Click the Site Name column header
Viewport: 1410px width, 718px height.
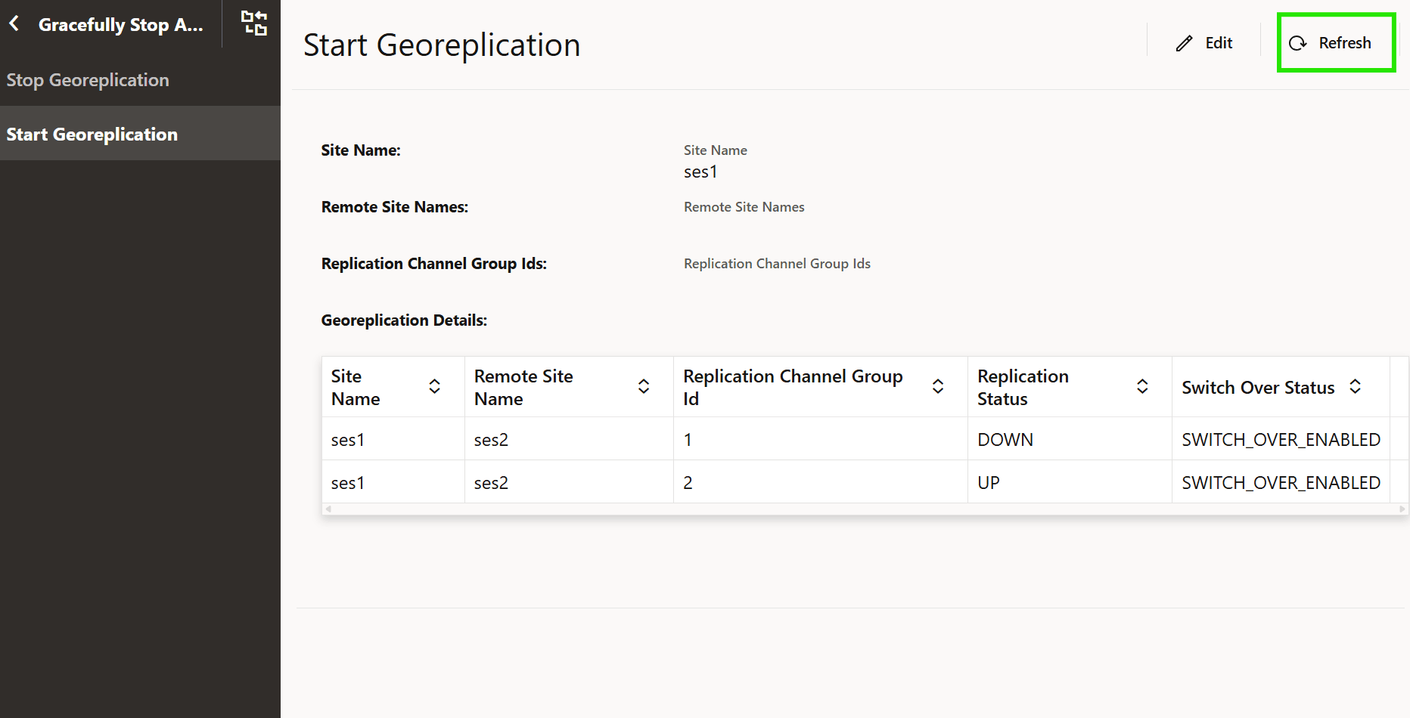(x=393, y=387)
